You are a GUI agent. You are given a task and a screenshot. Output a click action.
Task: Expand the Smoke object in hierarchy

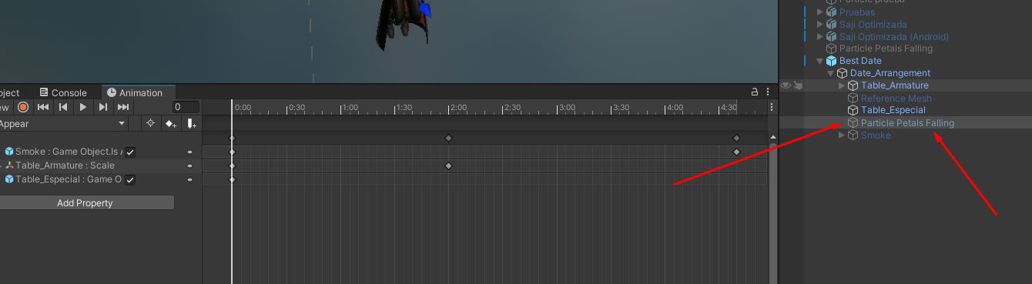coord(842,135)
